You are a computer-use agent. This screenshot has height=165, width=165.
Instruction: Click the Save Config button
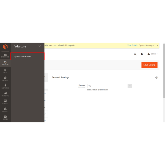(x=149, y=65)
